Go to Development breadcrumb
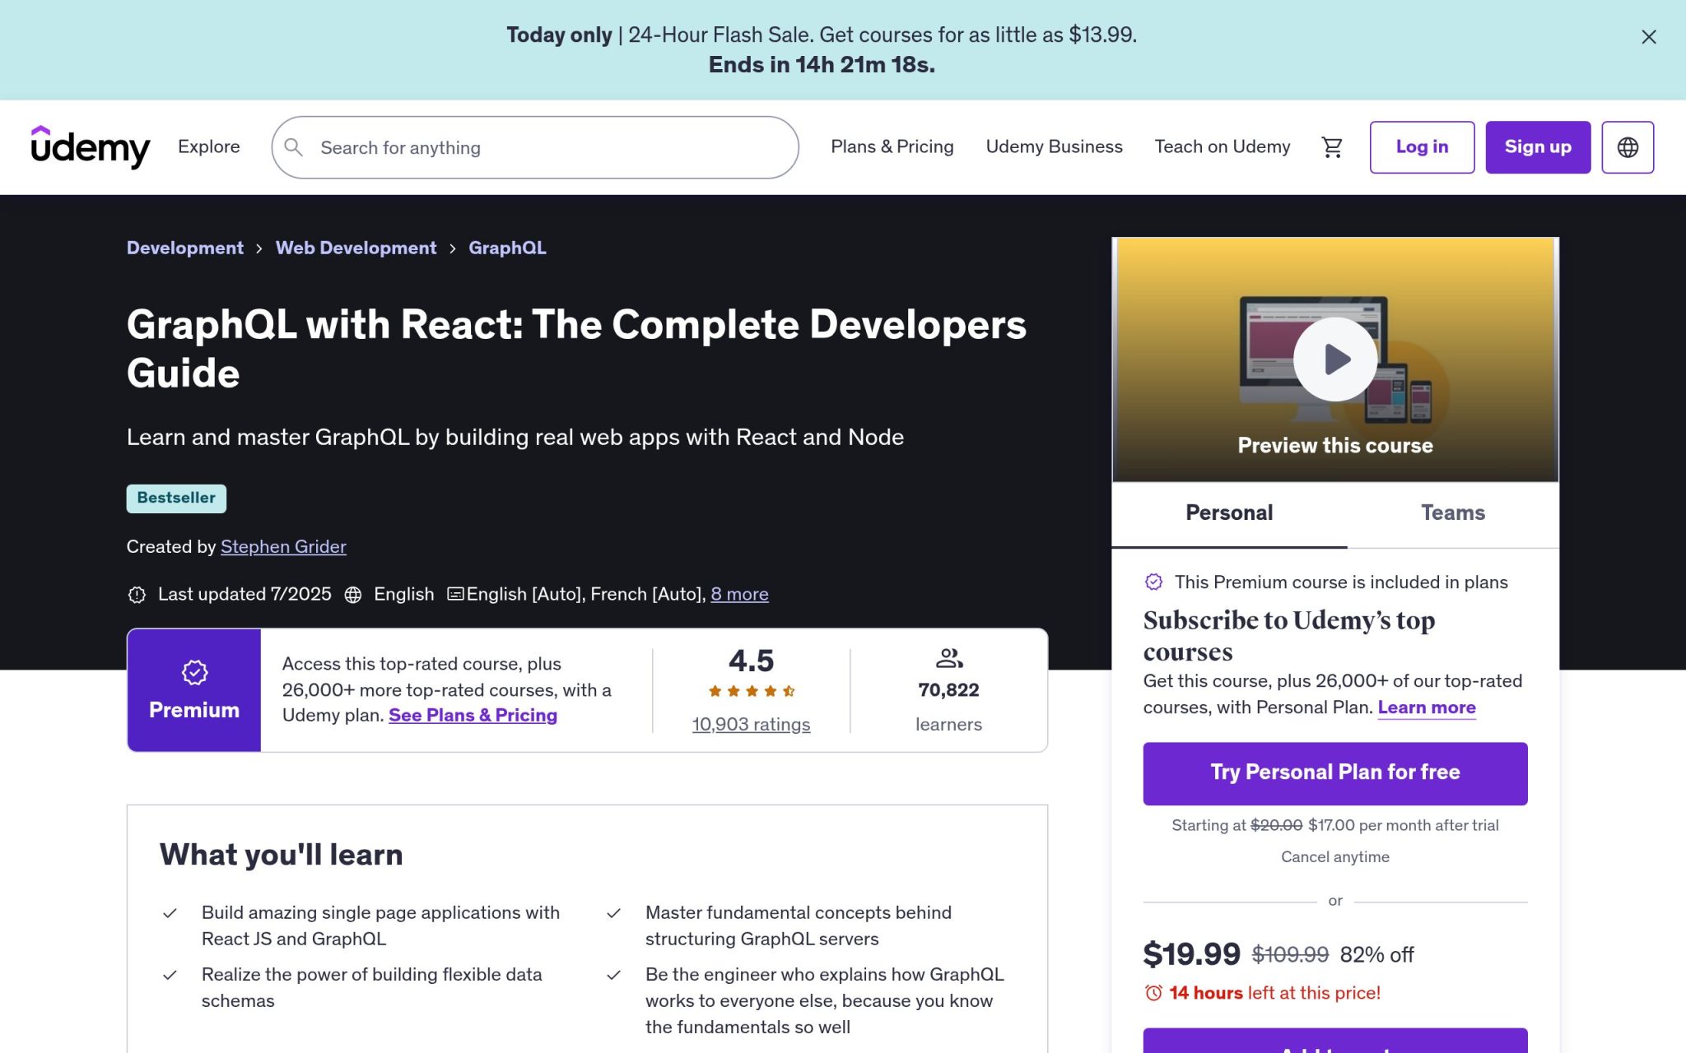Screen dimensions: 1686x1053 coord(185,248)
